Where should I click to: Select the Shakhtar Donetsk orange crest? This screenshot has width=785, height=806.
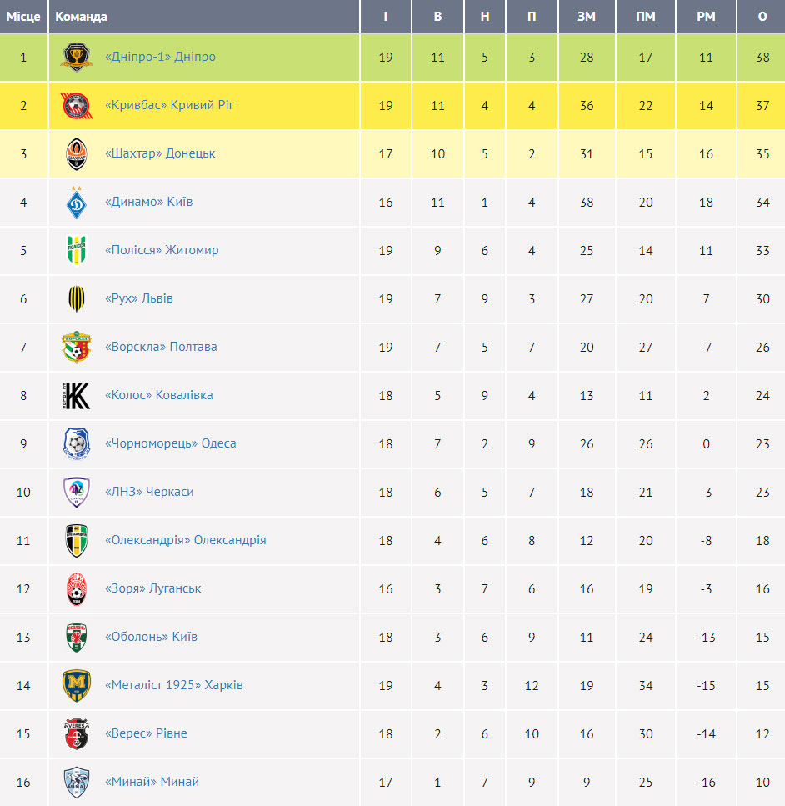pyautogui.click(x=76, y=153)
